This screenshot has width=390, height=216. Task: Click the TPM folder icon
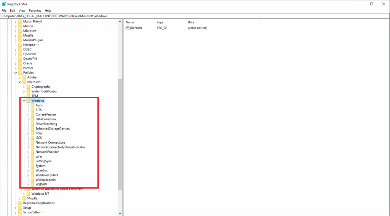(28, 96)
